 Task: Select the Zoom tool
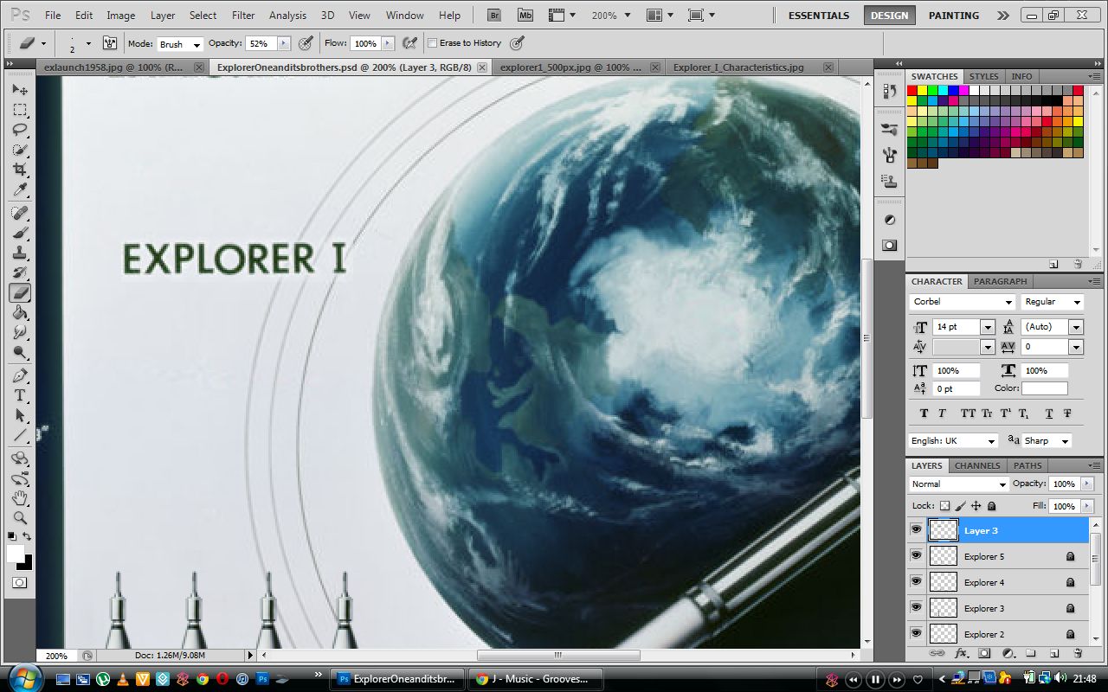[x=20, y=518]
